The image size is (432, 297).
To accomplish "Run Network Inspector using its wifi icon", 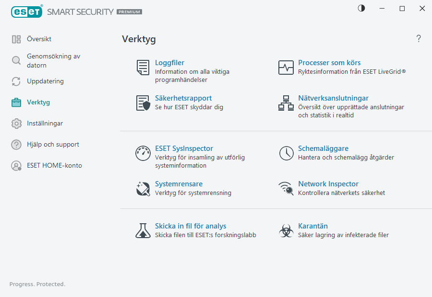I will click(286, 188).
